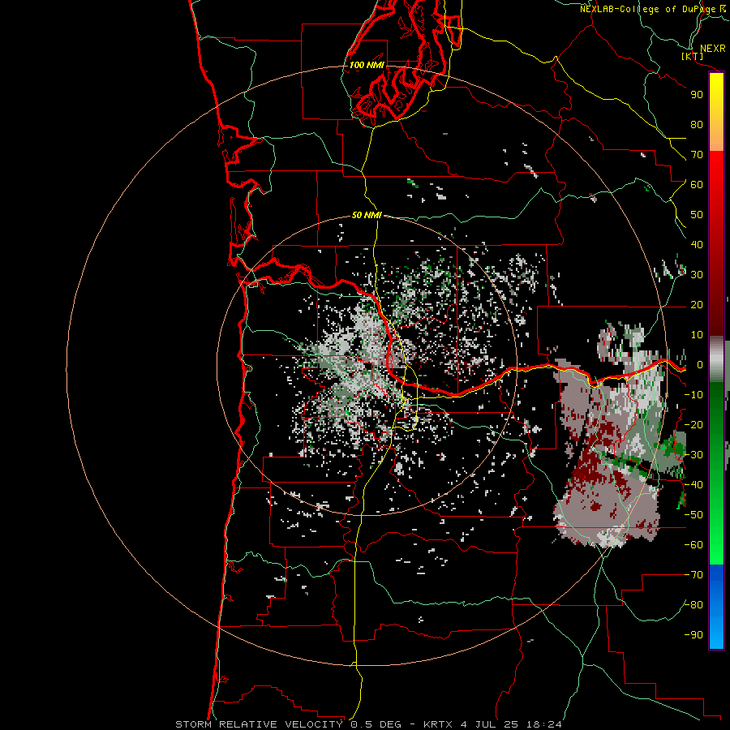
Task: Select the -10 value on the velocity scale
Action: [x=693, y=395]
